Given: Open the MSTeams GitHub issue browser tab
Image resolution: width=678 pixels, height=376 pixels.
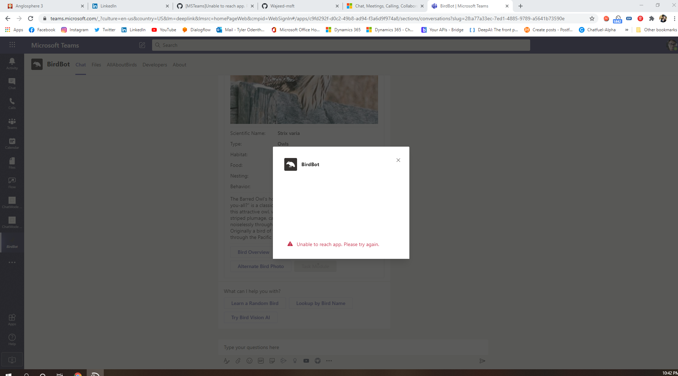Looking at the screenshot, I should 215,6.
